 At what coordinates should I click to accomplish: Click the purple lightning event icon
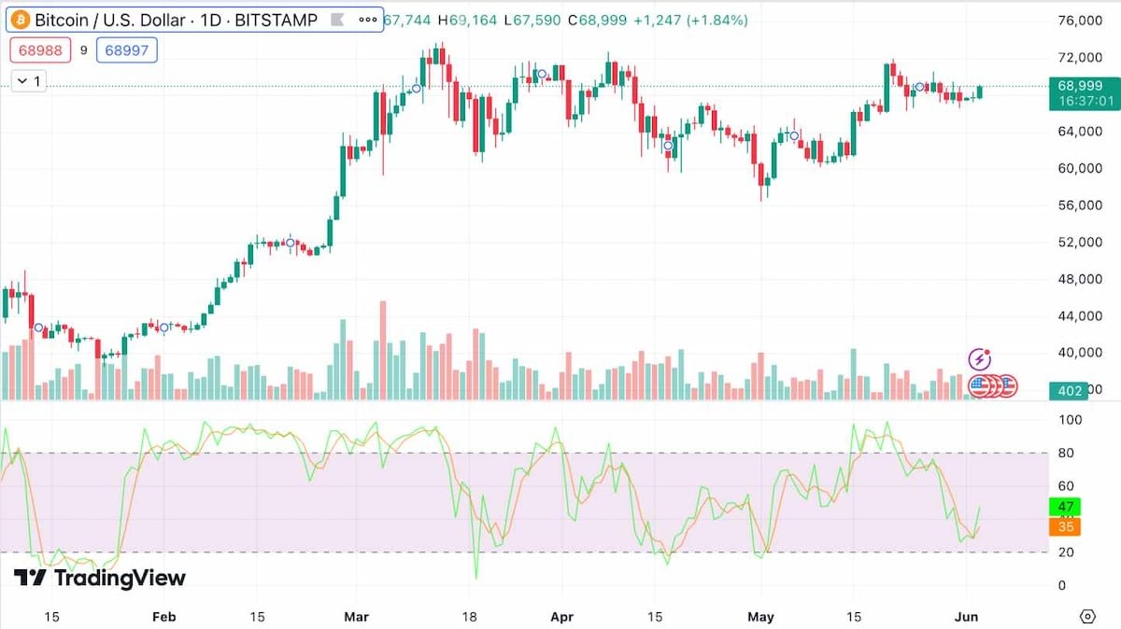(980, 358)
